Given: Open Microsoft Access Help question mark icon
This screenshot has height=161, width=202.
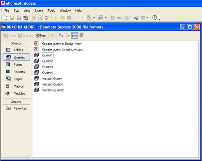Looking at the screenshot, I should 155,18.
